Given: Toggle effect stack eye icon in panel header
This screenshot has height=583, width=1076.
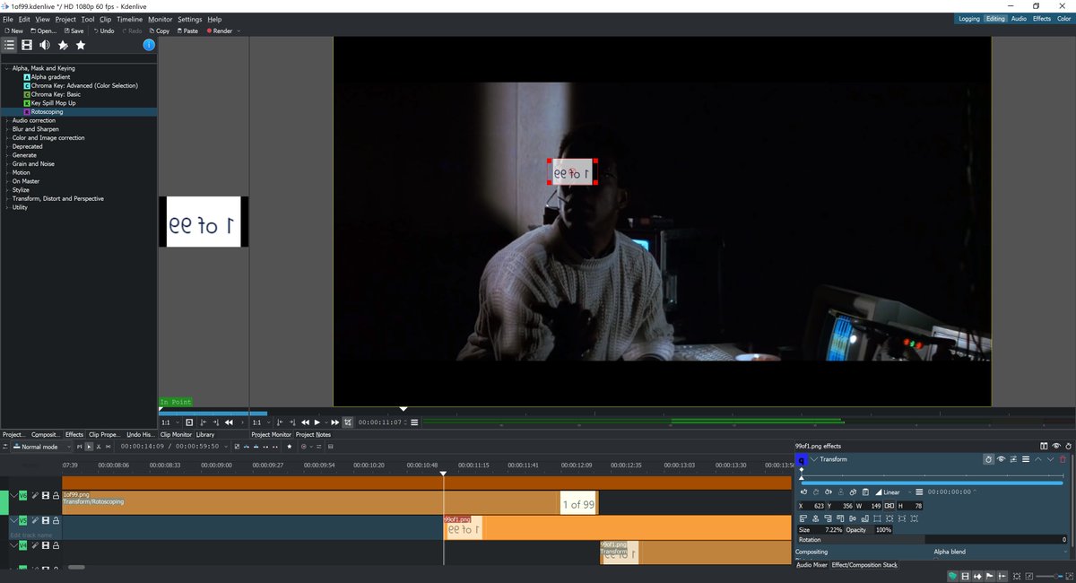Looking at the screenshot, I should click(x=1056, y=446).
